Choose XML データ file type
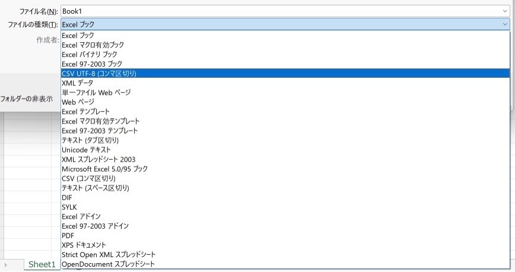Image resolution: width=515 pixels, height=272 pixels. point(285,83)
